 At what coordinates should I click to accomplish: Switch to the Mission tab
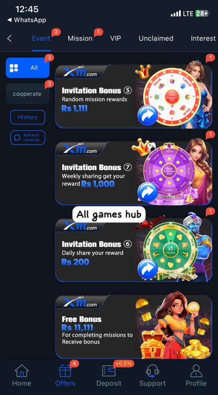tap(80, 39)
